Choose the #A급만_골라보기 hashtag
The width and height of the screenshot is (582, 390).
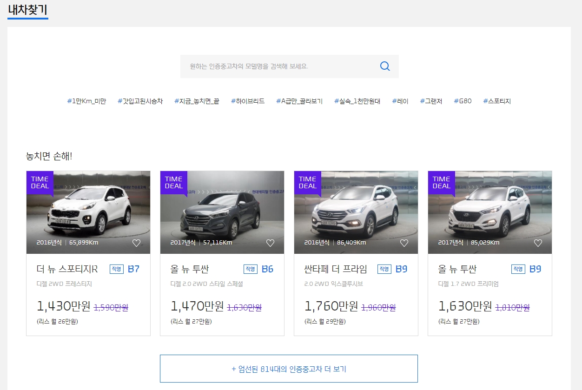coord(299,101)
